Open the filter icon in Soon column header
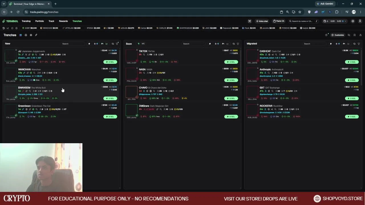The height and width of the screenshot is (205, 365). (x=238, y=44)
